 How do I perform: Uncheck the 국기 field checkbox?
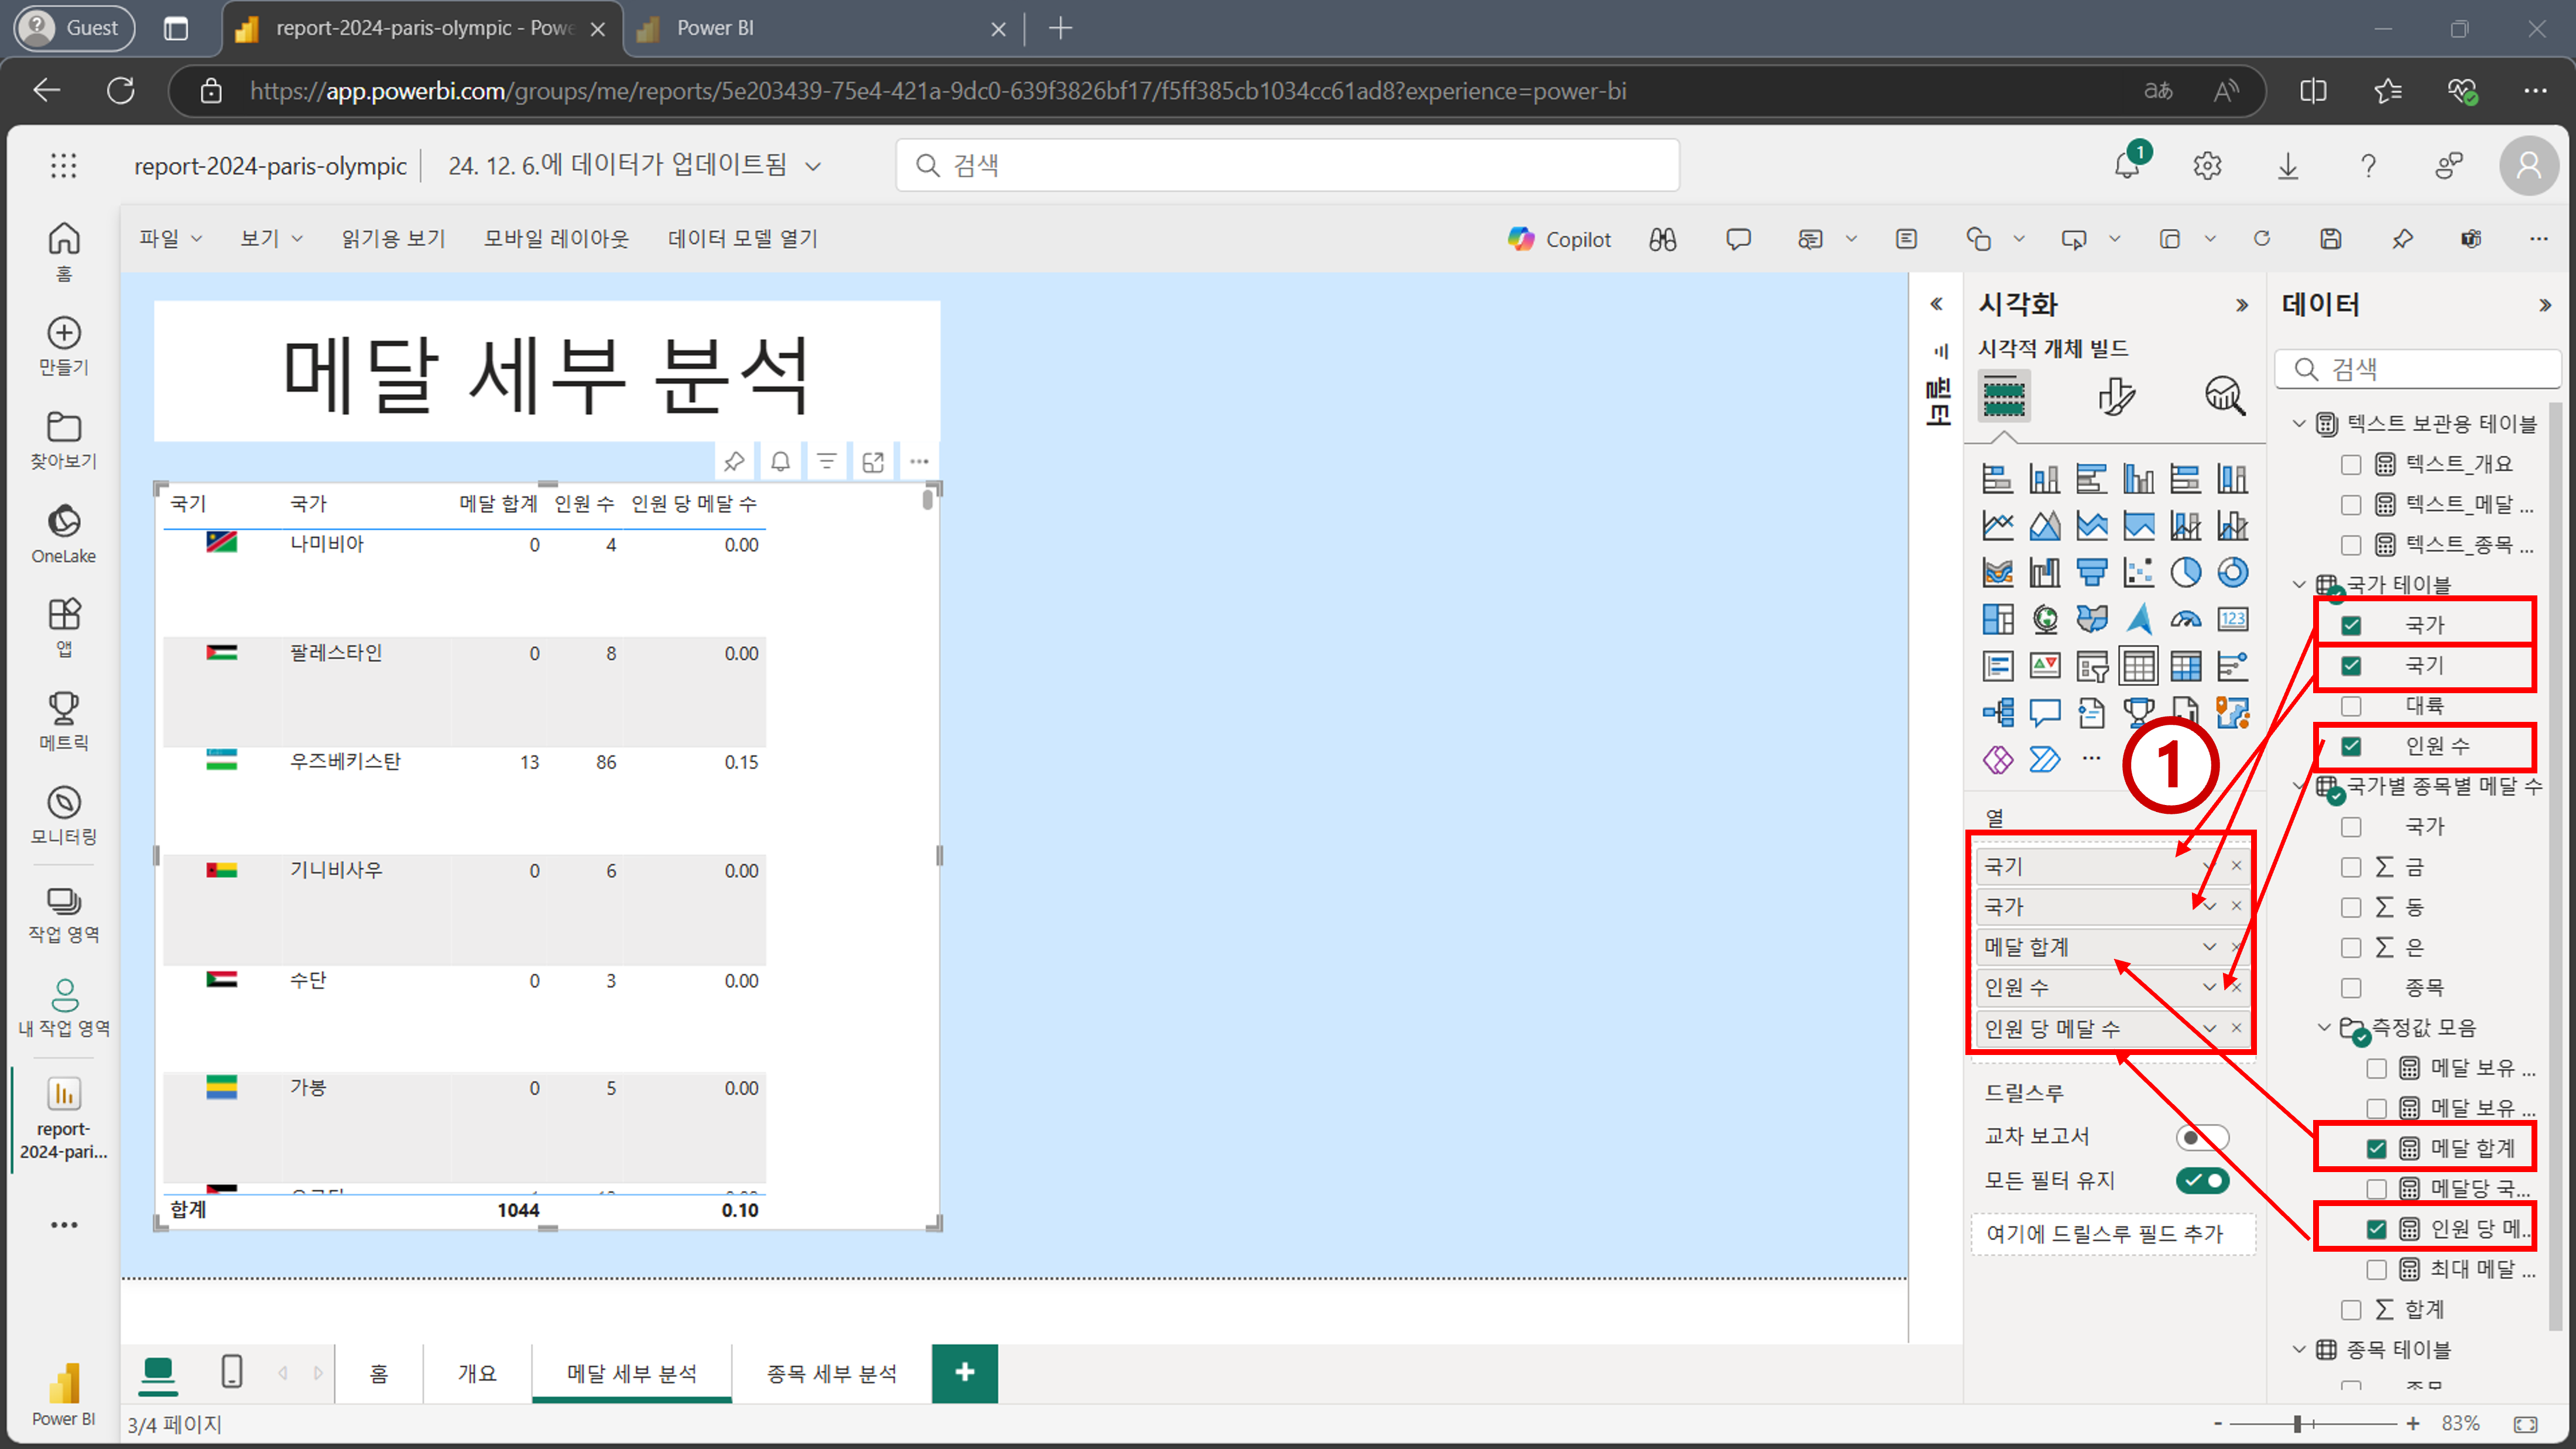[x=2351, y=665]
